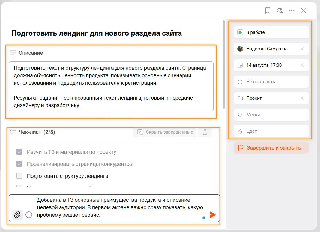320x232 pixels.
Task: Click the task title Подготовить лендинг
Action: 97,33
